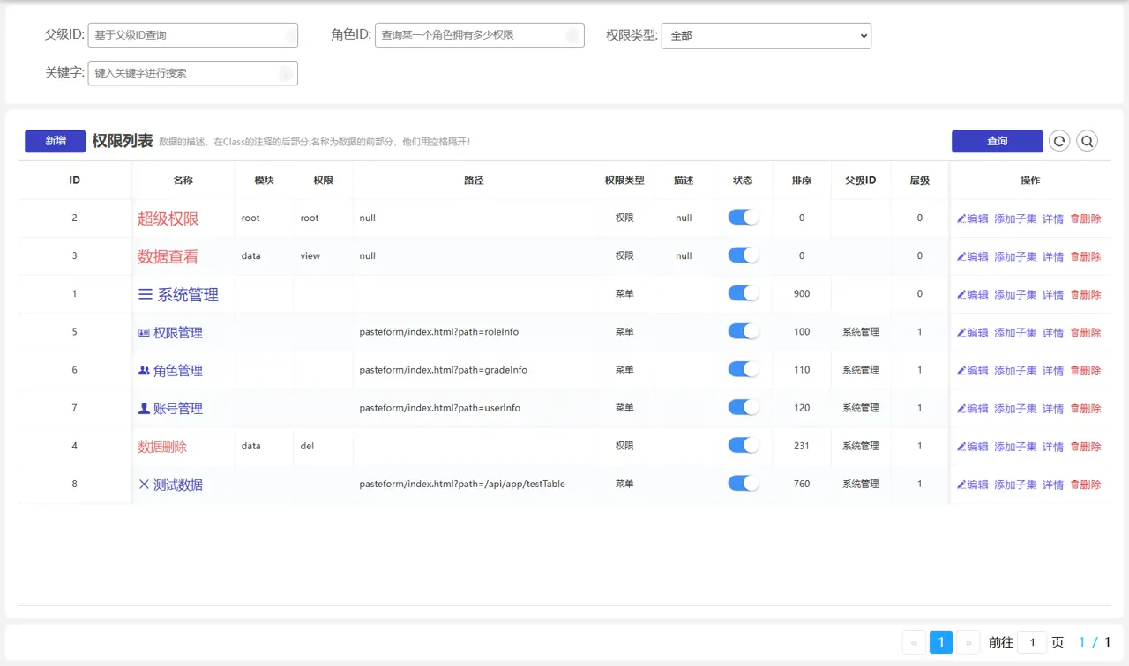The image size is (1129, 666).
Task: Go to page 1 in pagination
Action: [941, 642]
